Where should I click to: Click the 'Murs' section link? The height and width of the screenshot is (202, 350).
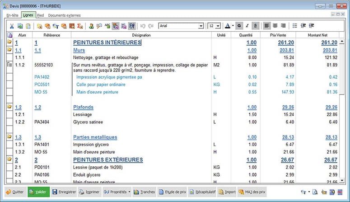pyautogui.click(x=79, y=50)
